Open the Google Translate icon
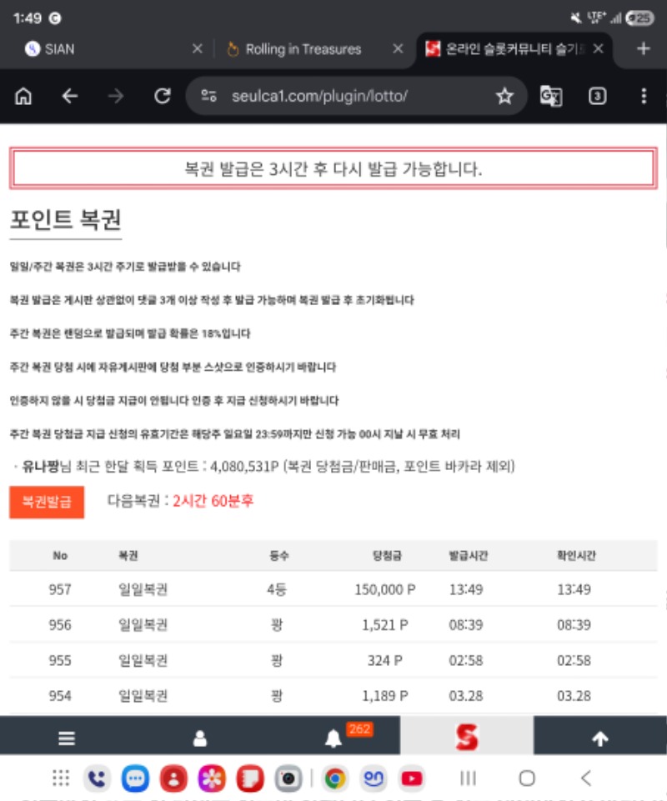The image size is (667, 801). click(x=551, y=97)
